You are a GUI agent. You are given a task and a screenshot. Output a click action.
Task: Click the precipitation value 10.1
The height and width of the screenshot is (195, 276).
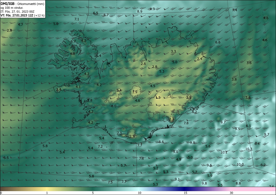pos(224,152)
